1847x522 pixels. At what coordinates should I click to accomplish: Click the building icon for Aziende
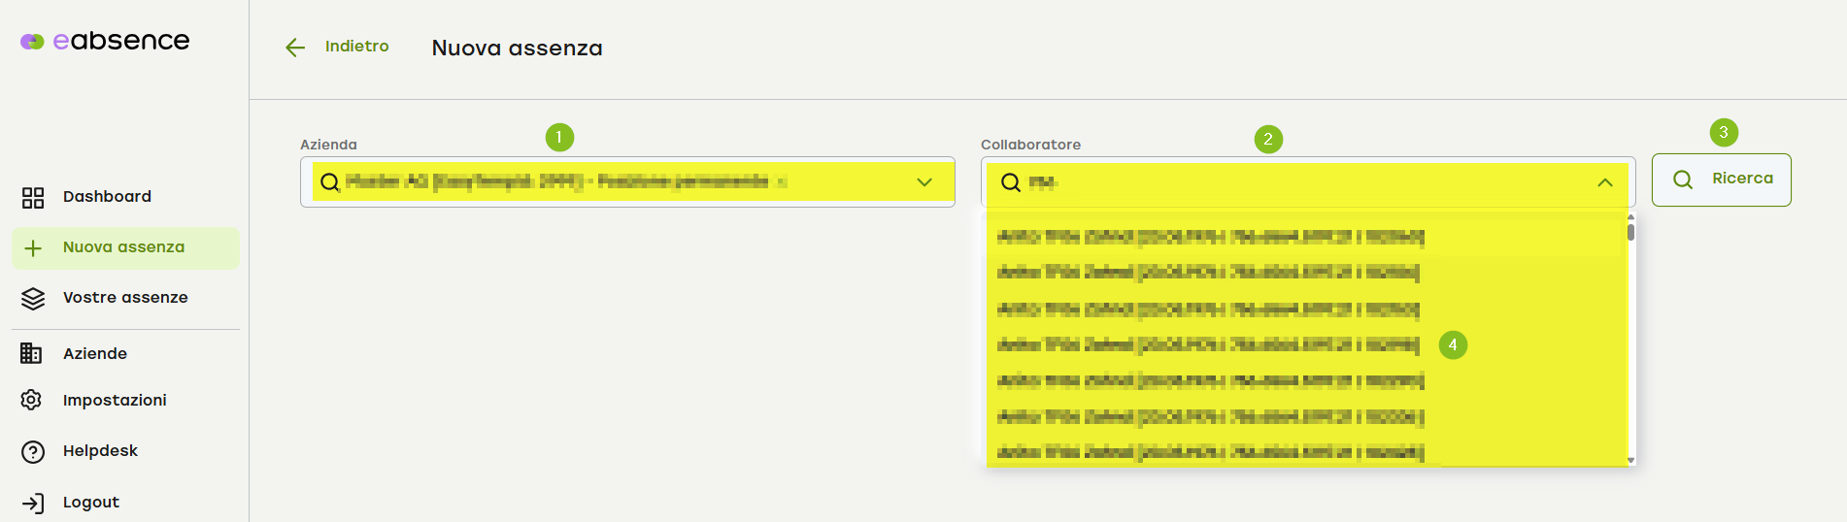32,353
